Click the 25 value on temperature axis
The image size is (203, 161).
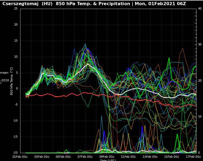[16, 8]
